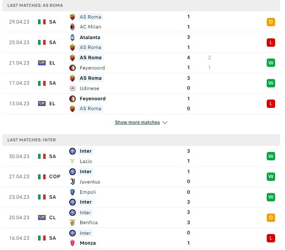The height and width of the screenshot is (250, 285).
Task: Click the Champions League flag icon for 20.04.23
Action: point(42,217)
